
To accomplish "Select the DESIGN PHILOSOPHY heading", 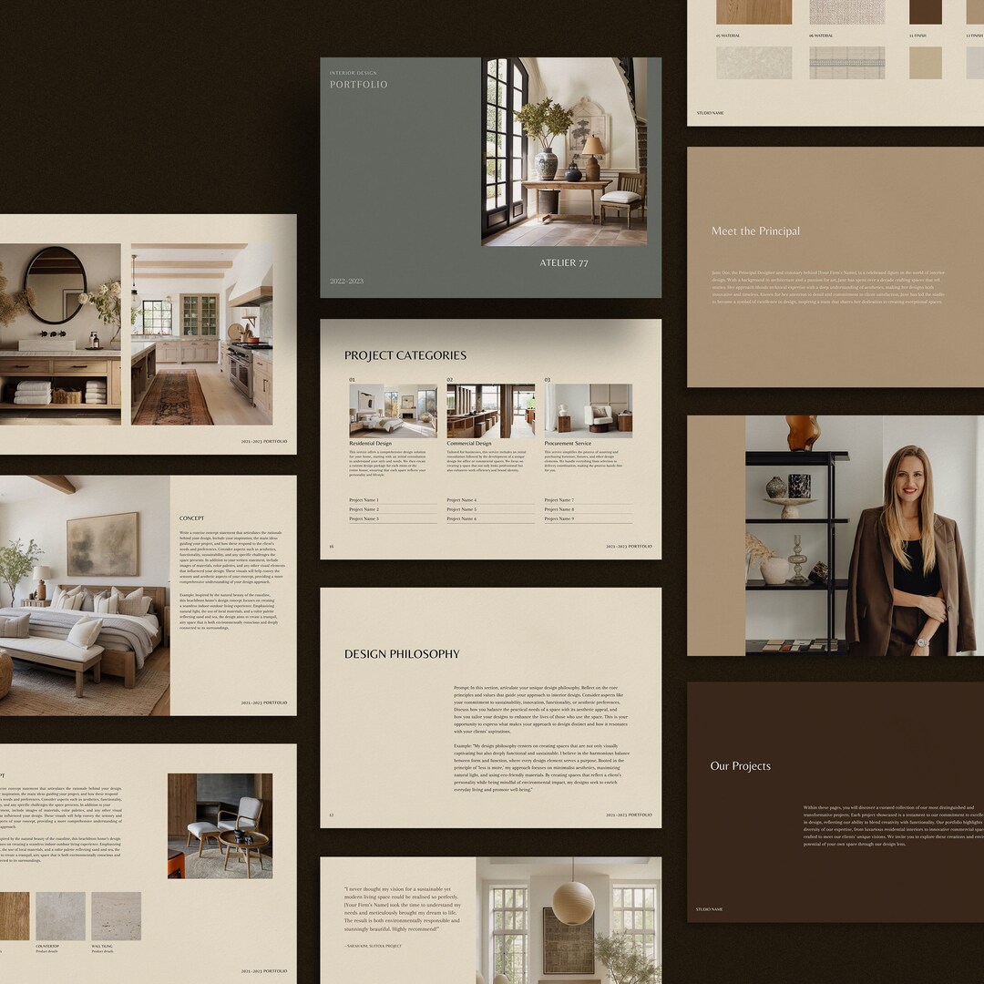I will point(402,653).
